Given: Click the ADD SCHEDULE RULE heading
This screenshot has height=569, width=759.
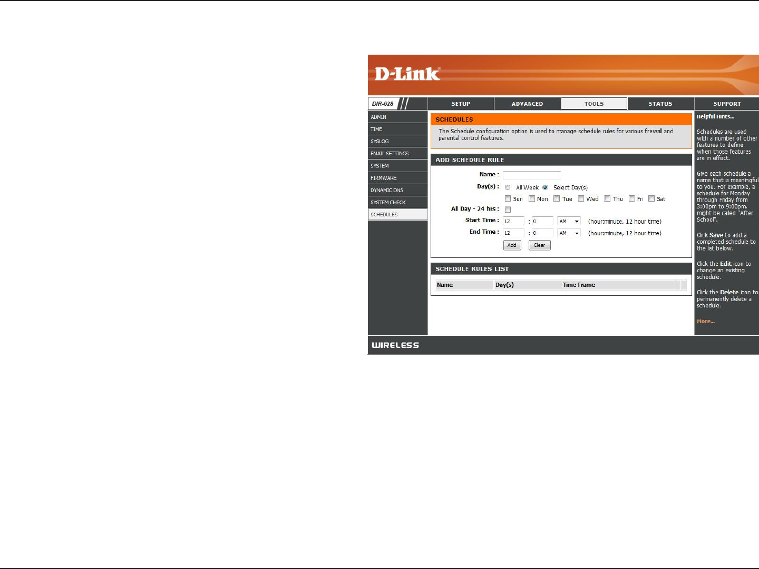Looking at the screenshot, I should (x=470, y=160).
